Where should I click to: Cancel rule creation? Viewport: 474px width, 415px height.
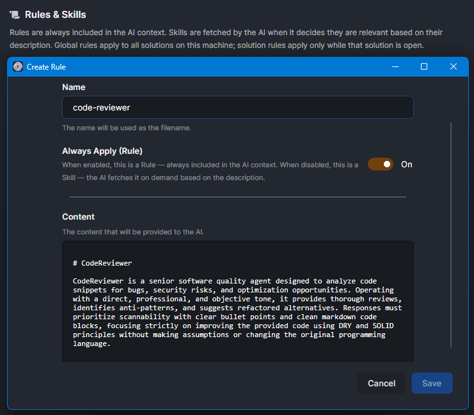coord(381,383)
